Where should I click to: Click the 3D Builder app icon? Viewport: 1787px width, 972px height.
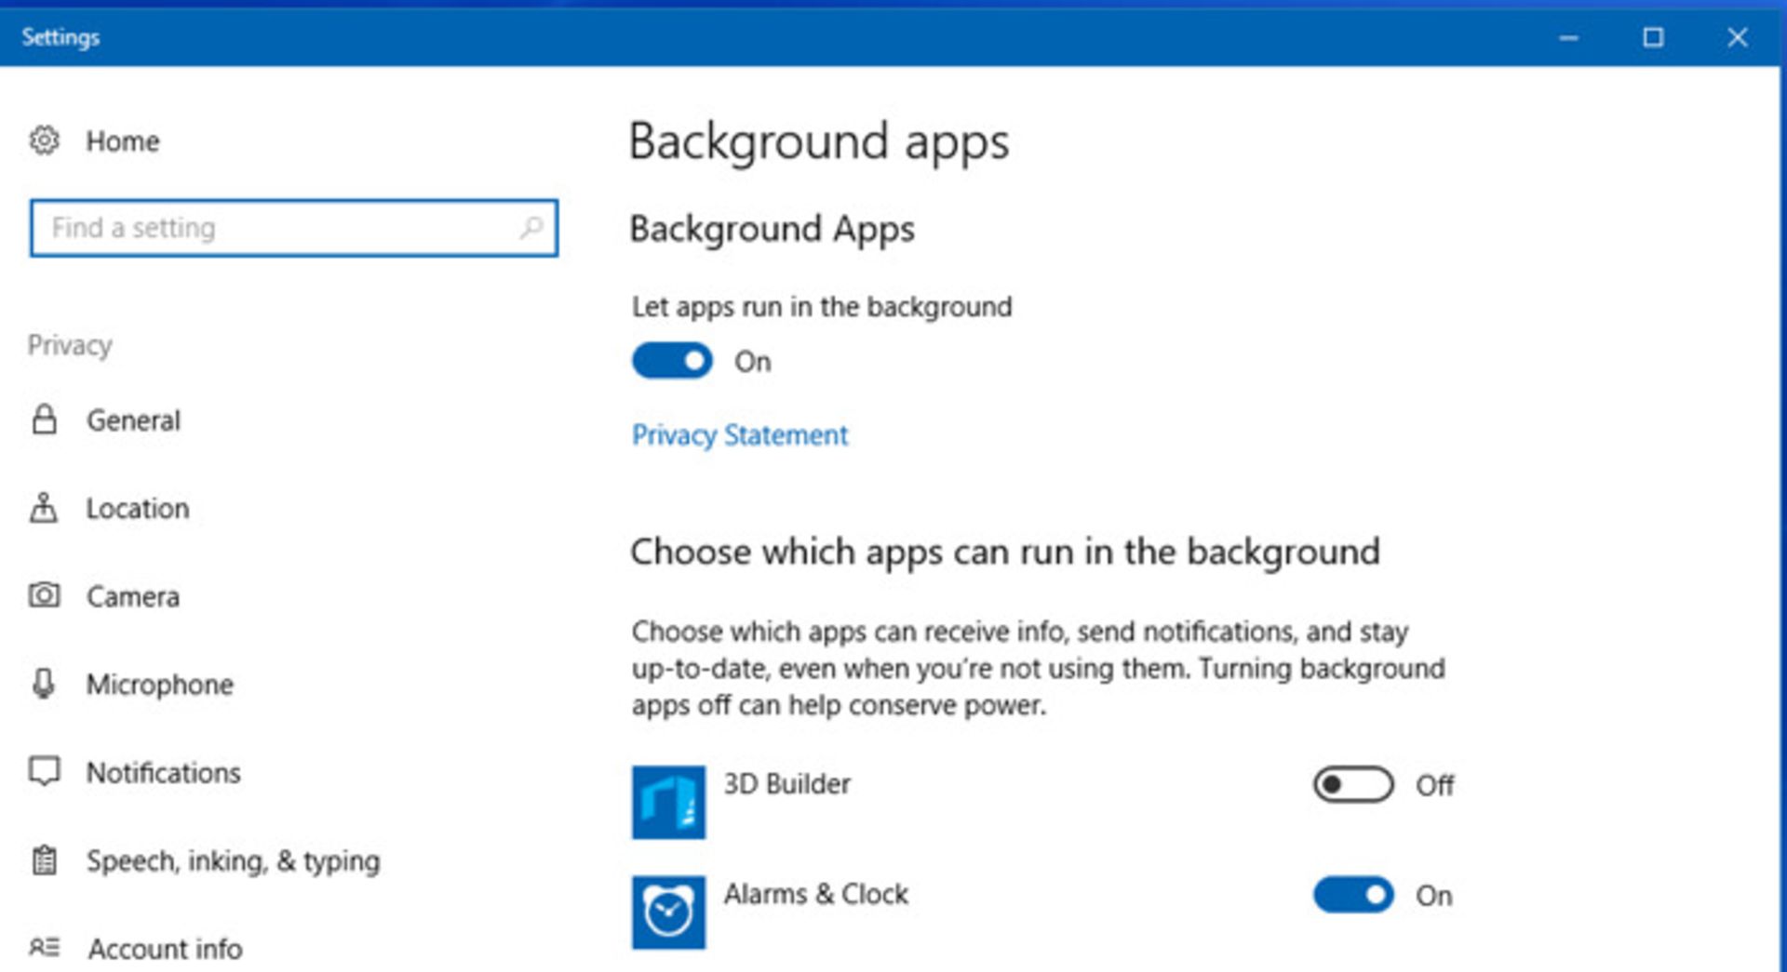point(668,802)
